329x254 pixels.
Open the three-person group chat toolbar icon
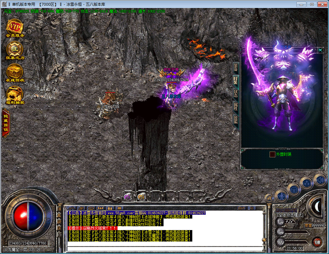[x=100, y=208]
